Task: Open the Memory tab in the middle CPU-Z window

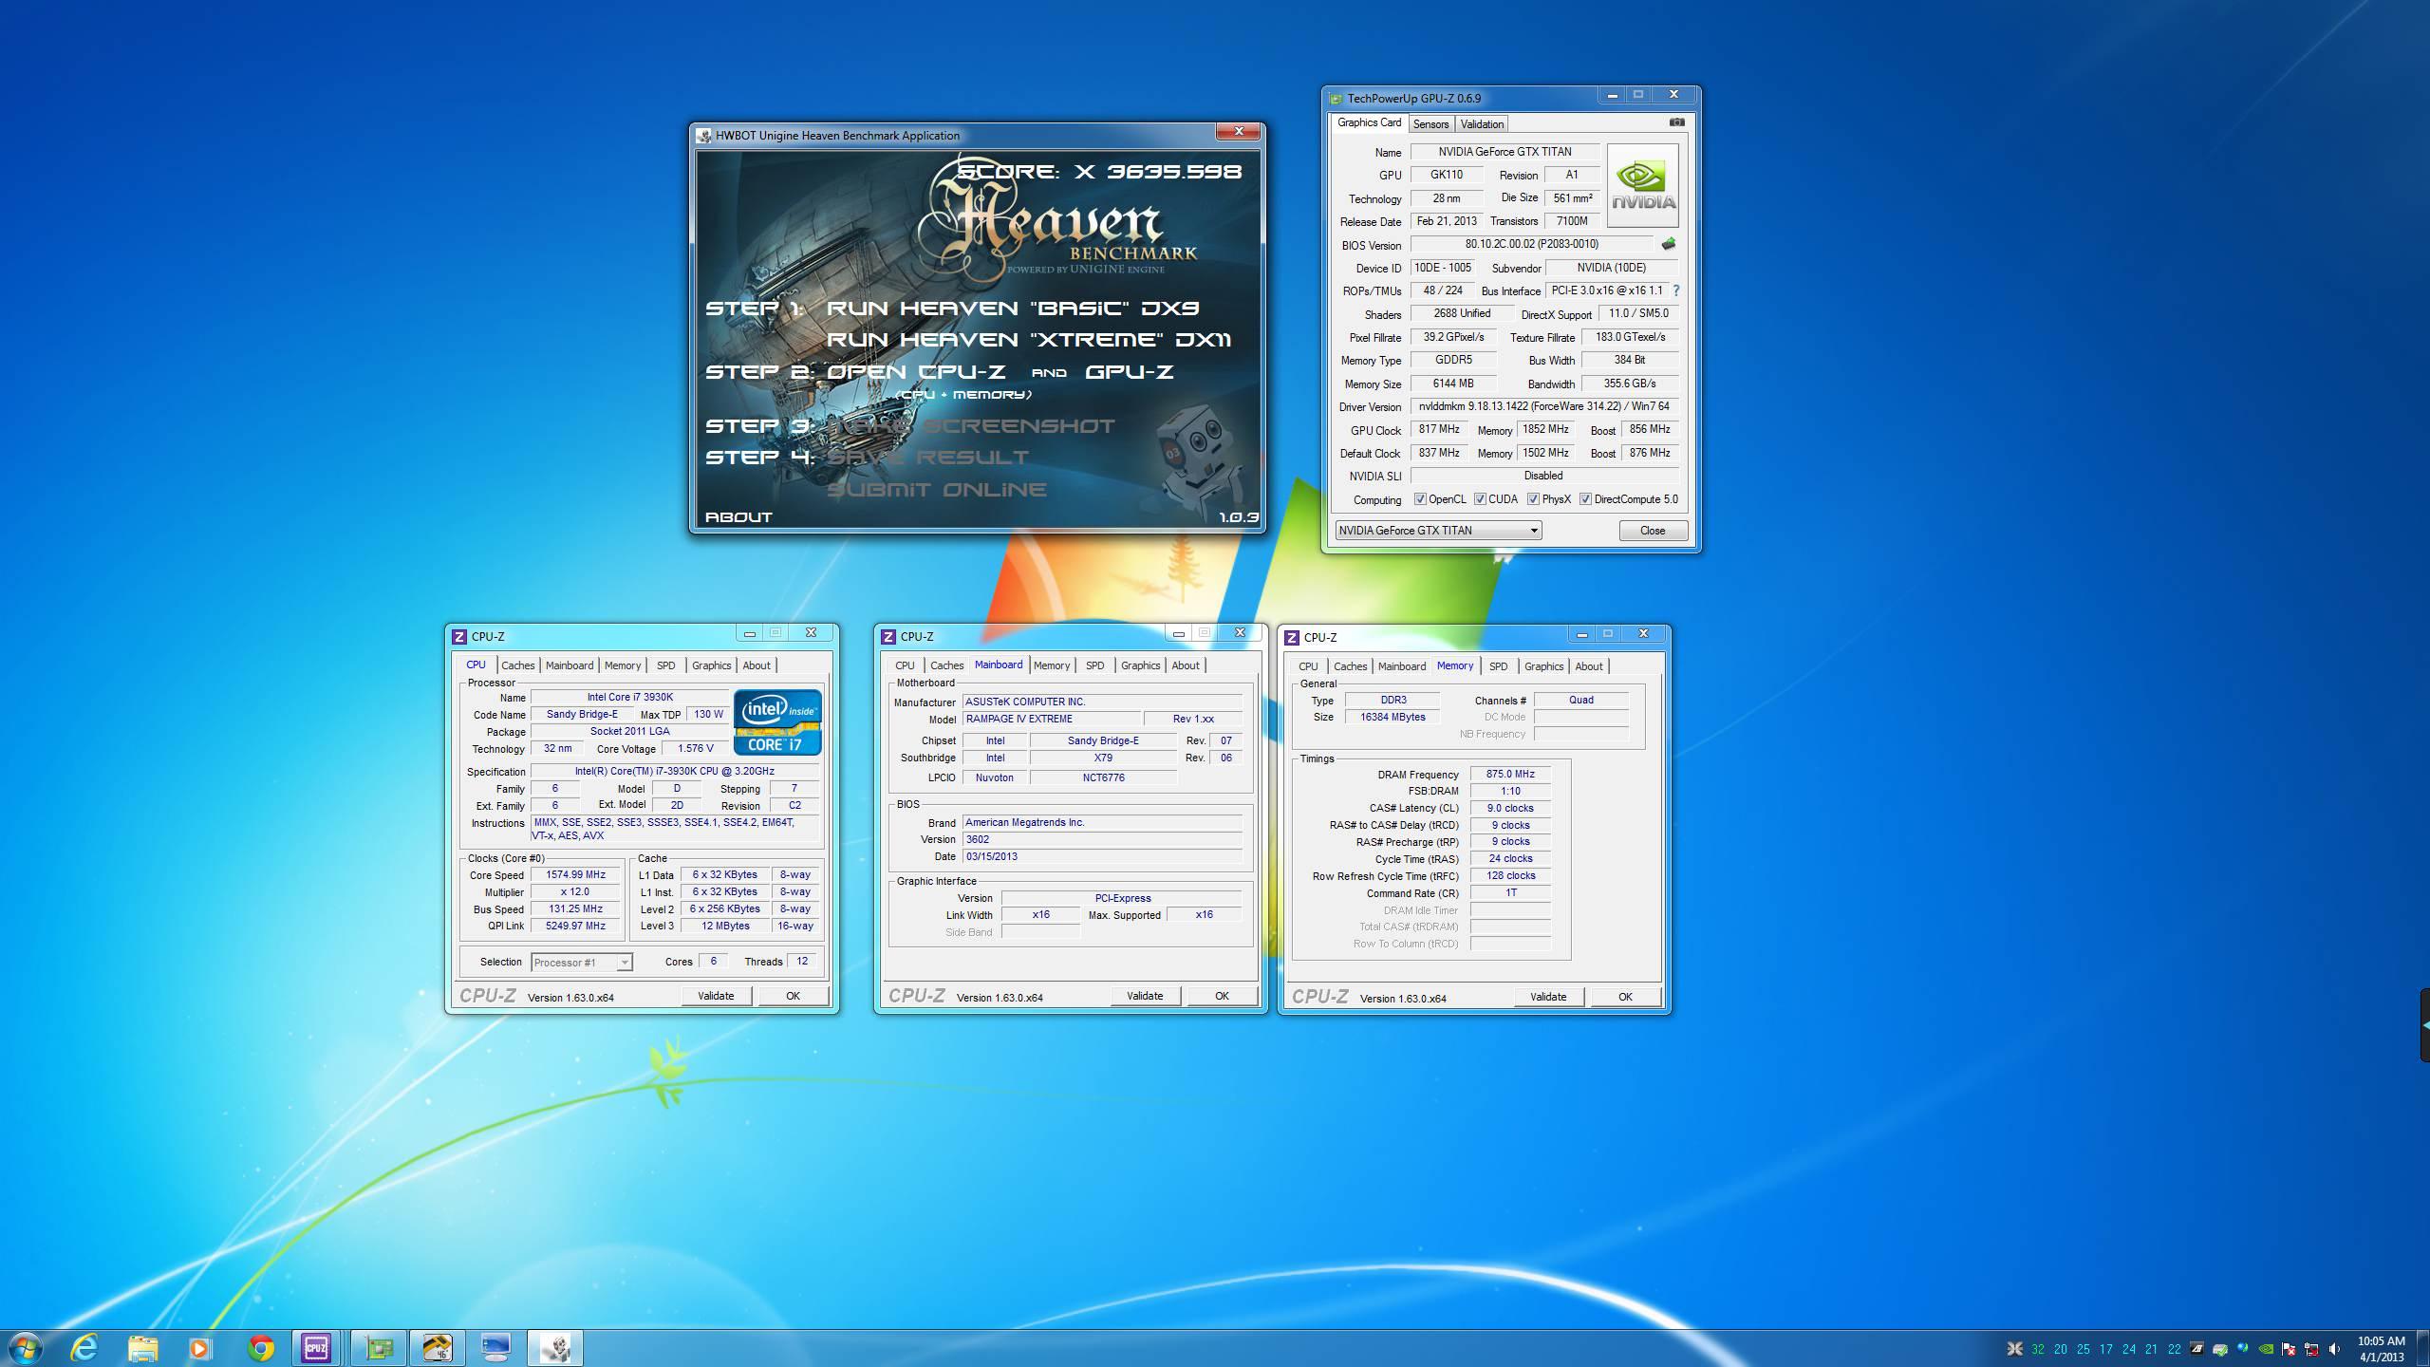Action: (1051, 665)
